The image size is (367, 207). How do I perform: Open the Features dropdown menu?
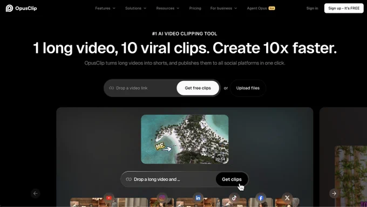tap(105, 8)
